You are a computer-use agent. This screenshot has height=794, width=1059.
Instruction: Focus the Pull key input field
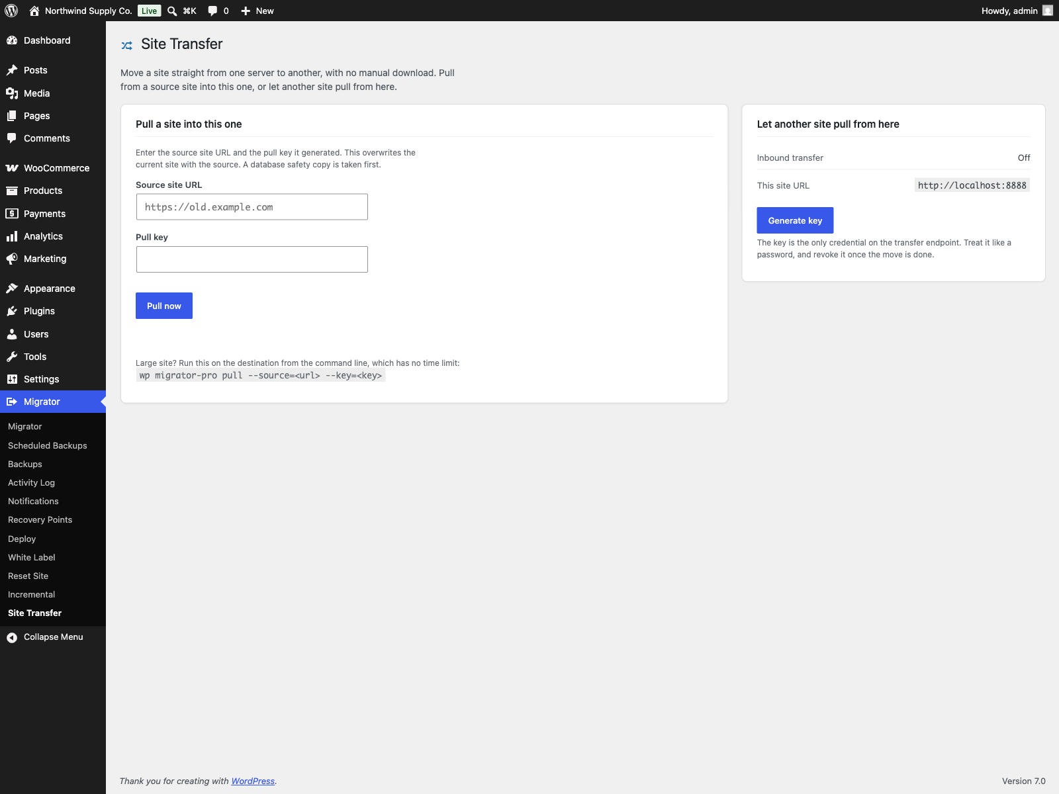pos(252,259)
